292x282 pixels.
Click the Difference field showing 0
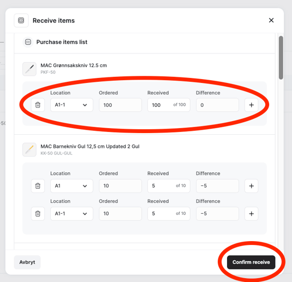point(217,105)
